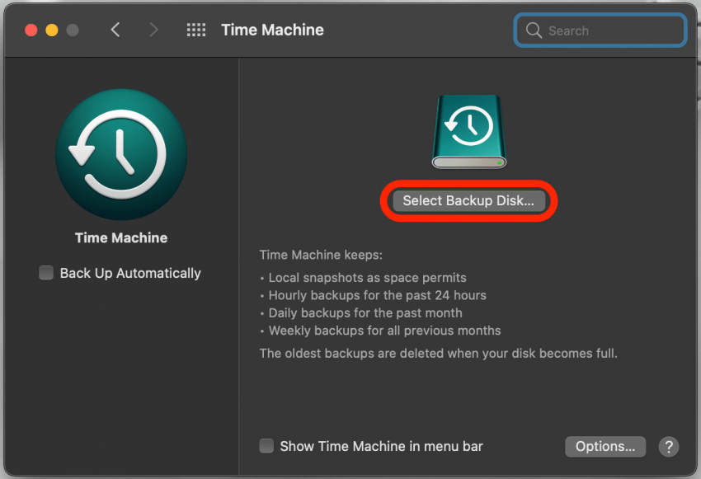Click the 'Weekly backups for all previous months' text
The height and width of the screenshot is (479, 701).
(384, 331)
